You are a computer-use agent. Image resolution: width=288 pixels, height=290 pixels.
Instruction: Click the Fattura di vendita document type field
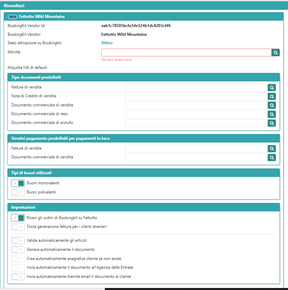(x=196, y=88)
